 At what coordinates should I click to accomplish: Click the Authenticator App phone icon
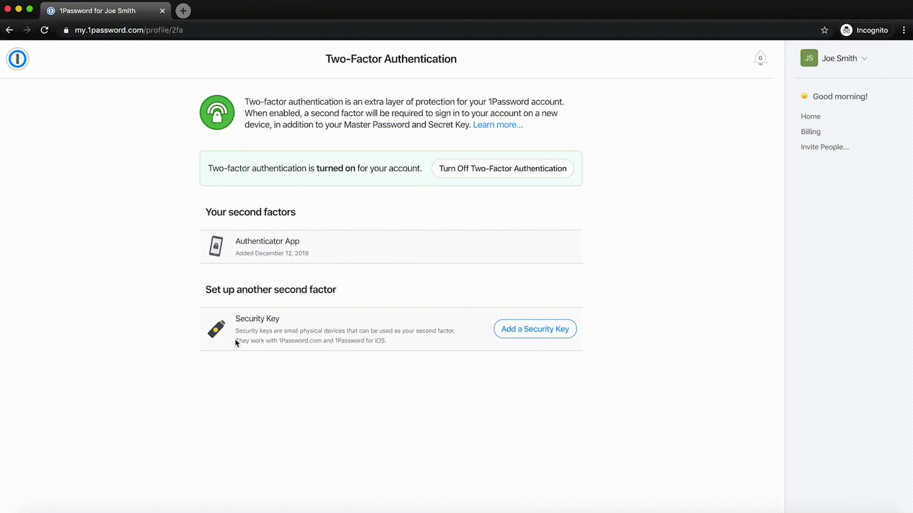(x=216, y=246)
